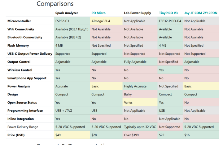The image size is (223, 145).
Task: Click the Smartphone App Support row label
Action: point(27,78)
